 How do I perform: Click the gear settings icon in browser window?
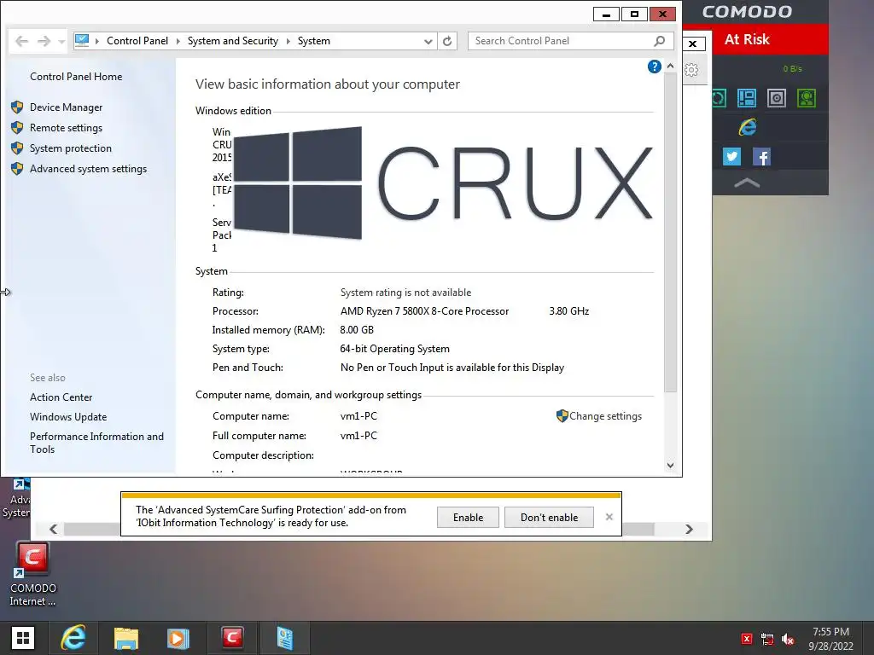pos(691,70)
